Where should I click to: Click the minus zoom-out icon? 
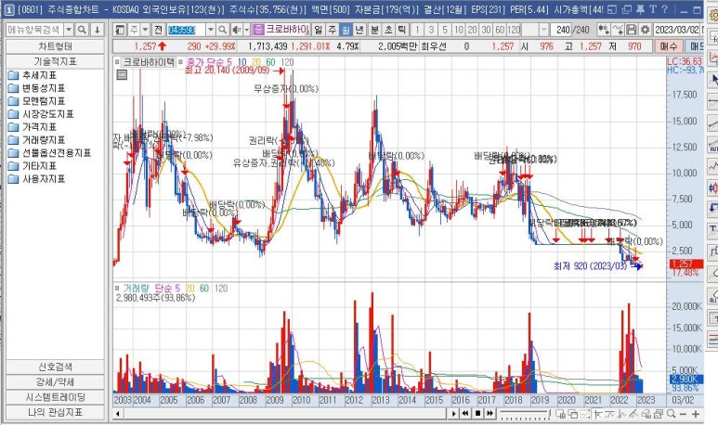tap(683, 414)
